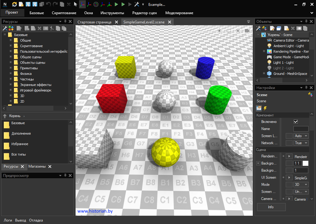Screen dimensions: 316x224
Task: Click the white background color swatch
Action: pos(305,163)
